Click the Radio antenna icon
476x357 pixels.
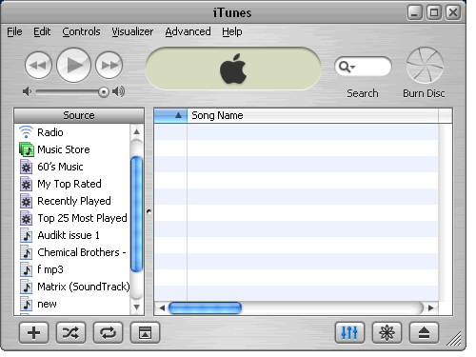tap(26, 132)
